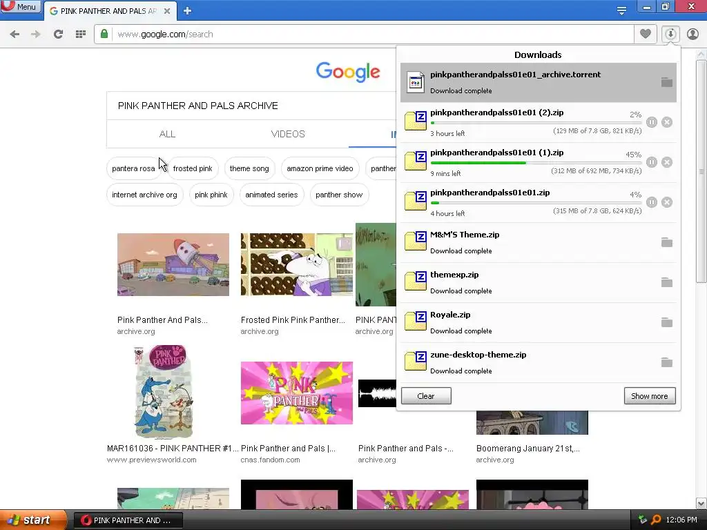This screenshot has width=707, height=530.
Task: Click the Google search box text
Action: [x=198, y=106]
